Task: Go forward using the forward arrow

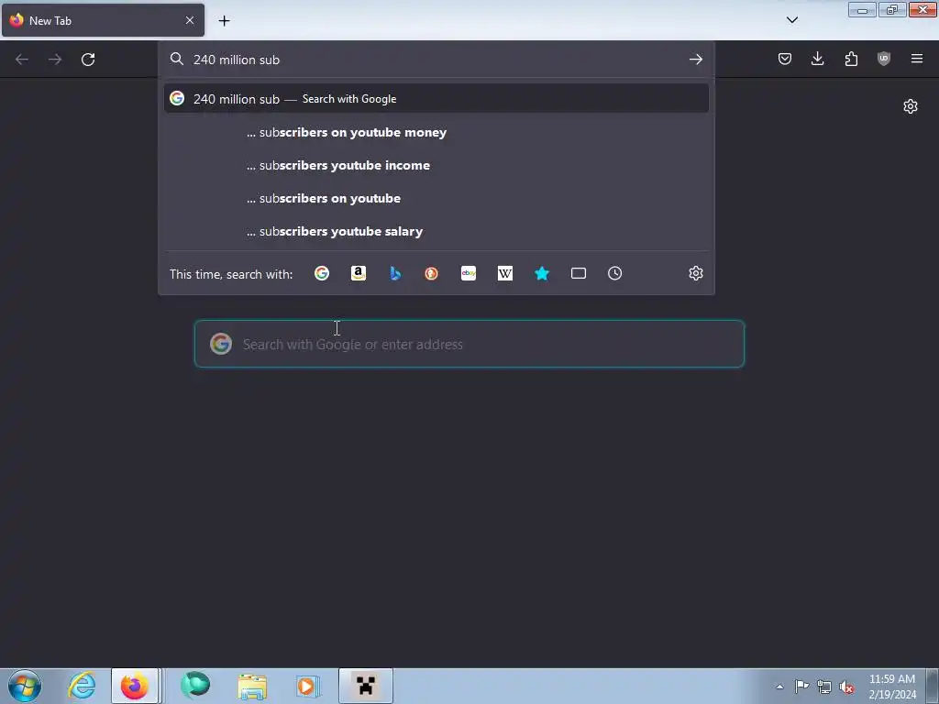Action: (x=55, y=60)
